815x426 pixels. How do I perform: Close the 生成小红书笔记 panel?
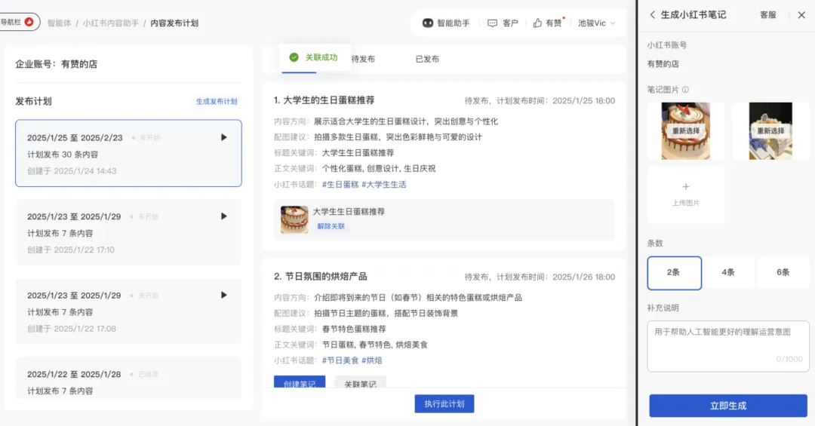(801, 15)
